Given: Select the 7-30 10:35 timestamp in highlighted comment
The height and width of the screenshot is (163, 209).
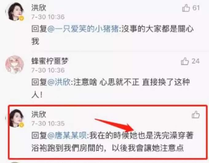Looking at the screenshot, I should click(x=48, y=124).
